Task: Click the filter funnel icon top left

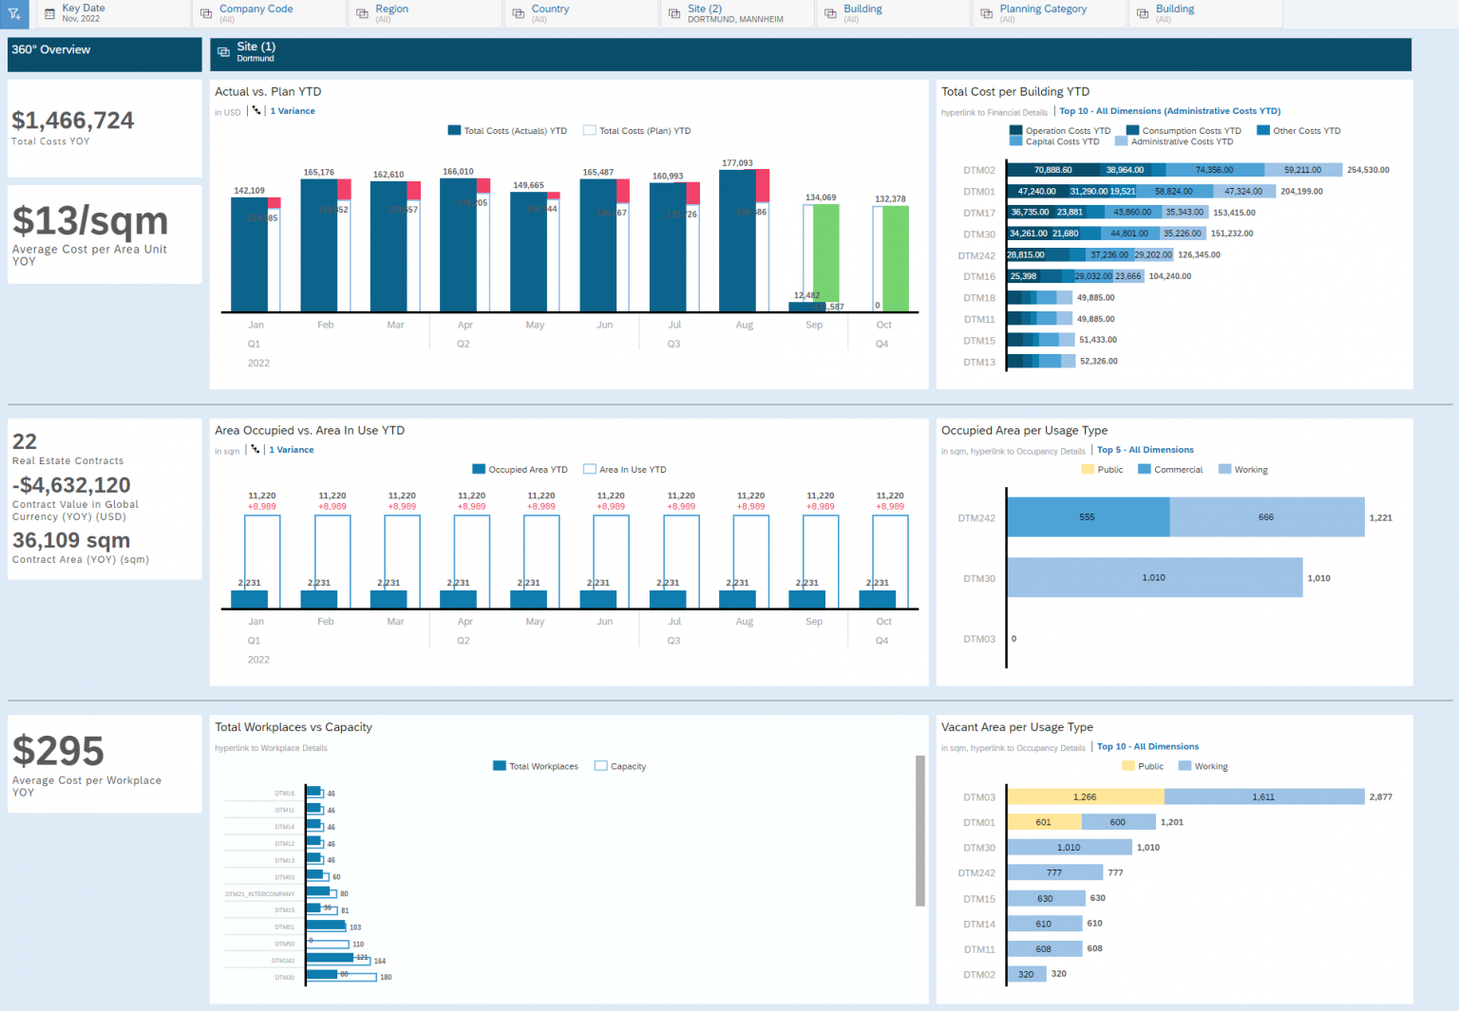Action: 14,14
